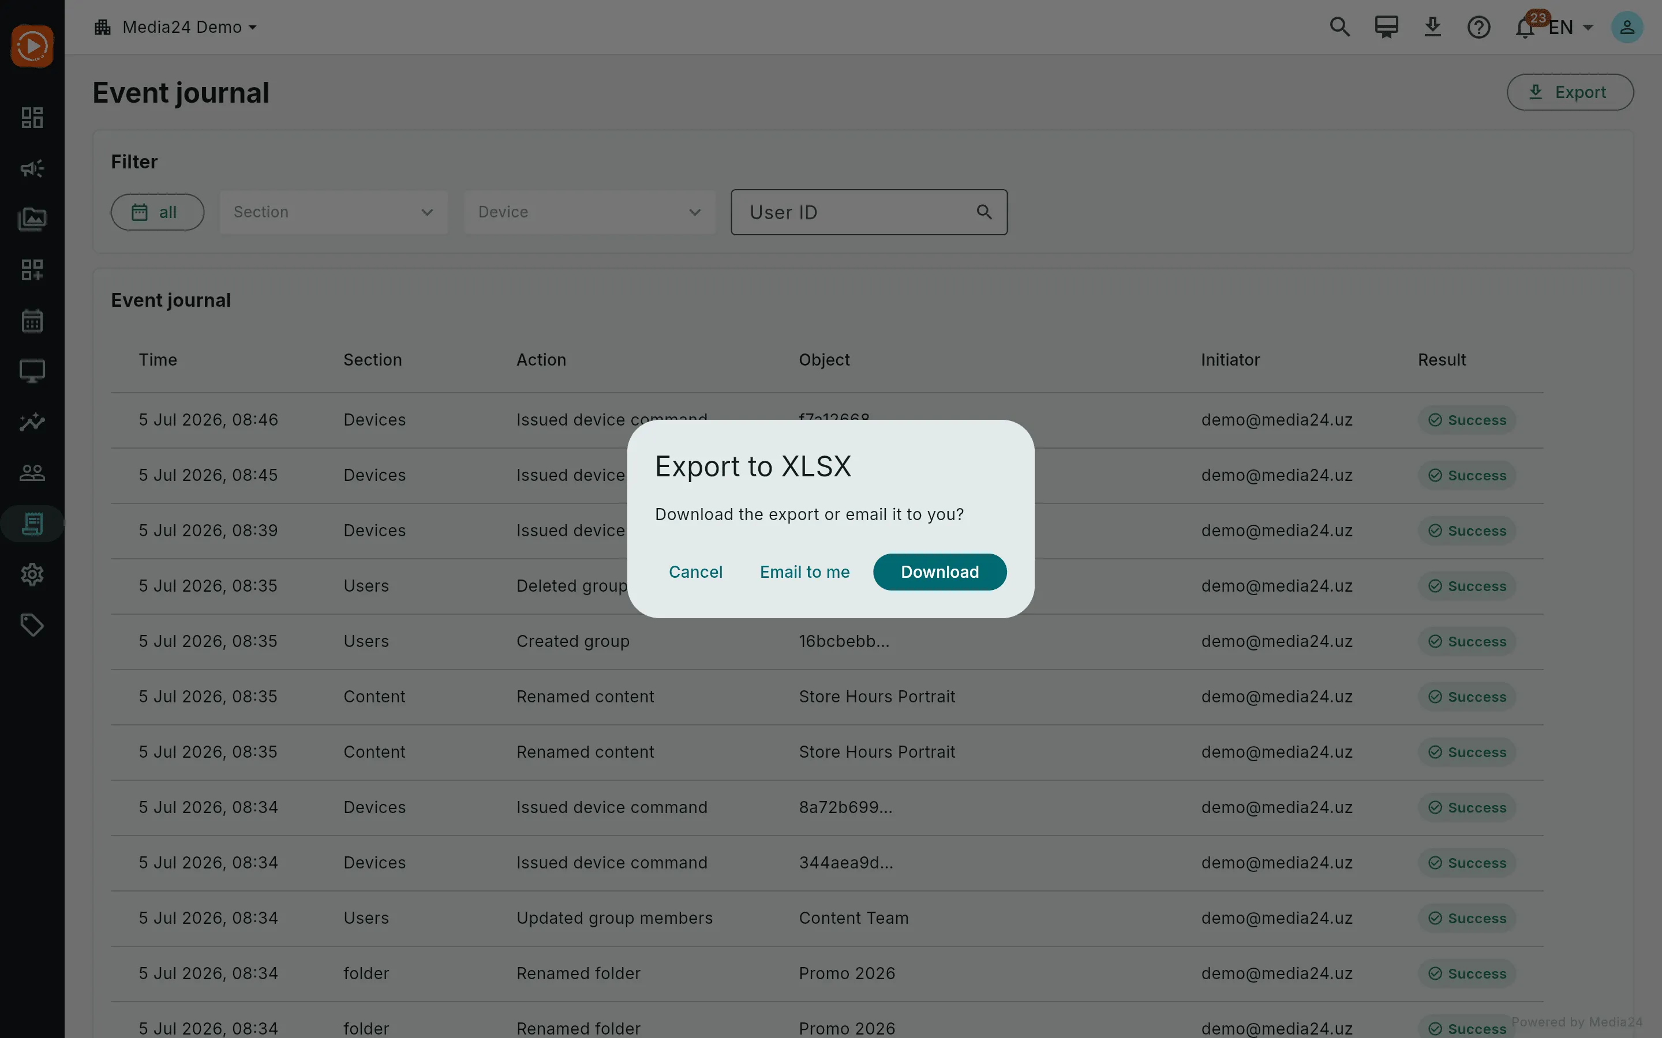Click the '5 Jul 2026, 08:46' time cell
Viewport: 1662px width, 1038px height.
click(x=208, y=419)
